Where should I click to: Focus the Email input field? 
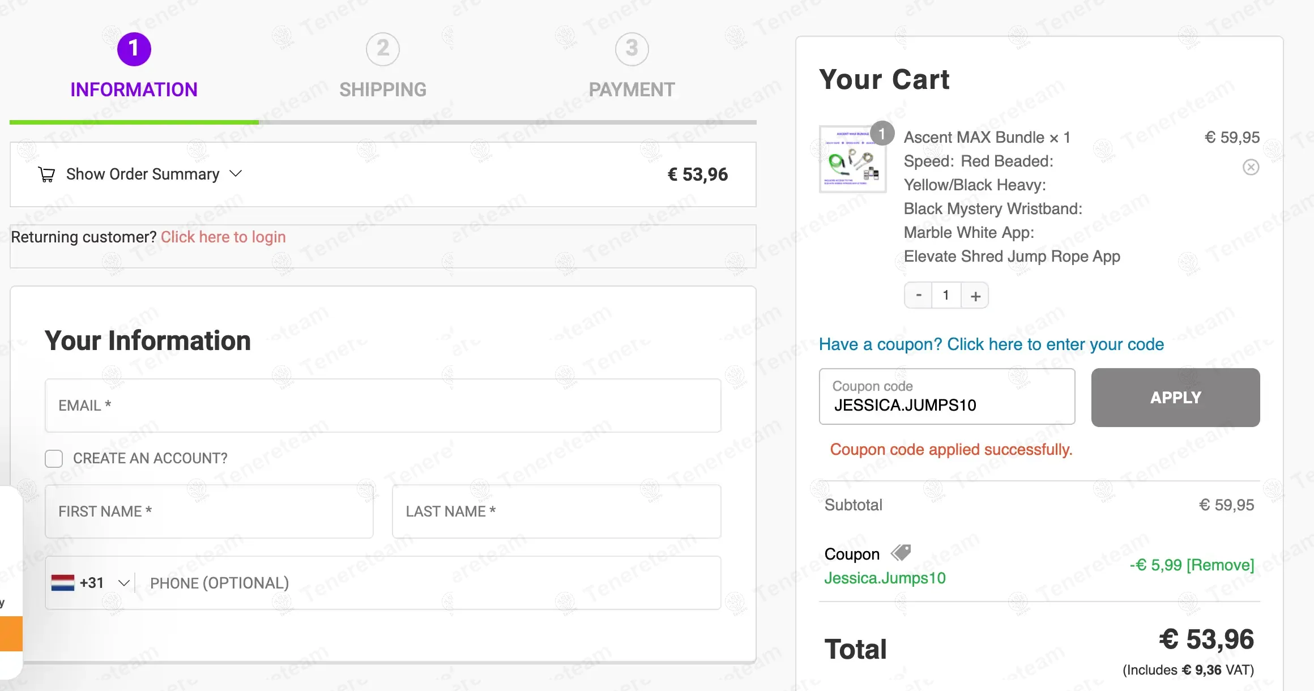(x=383, y=406)
